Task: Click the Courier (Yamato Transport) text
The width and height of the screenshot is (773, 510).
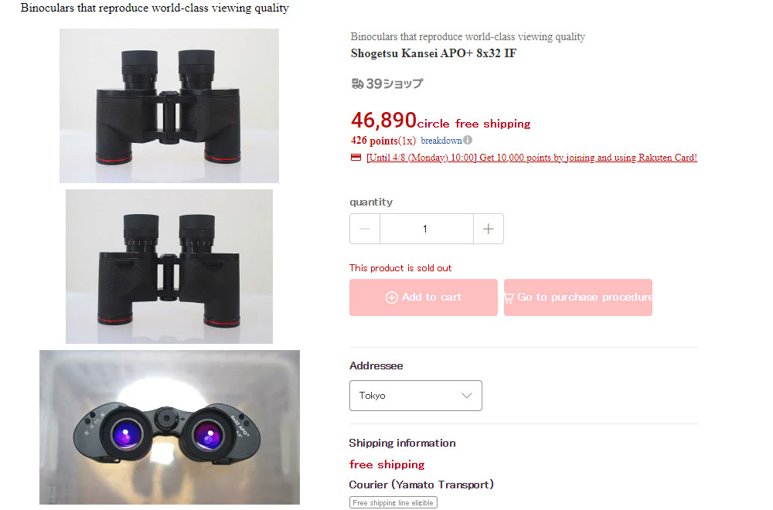Action: click(421, 484)
